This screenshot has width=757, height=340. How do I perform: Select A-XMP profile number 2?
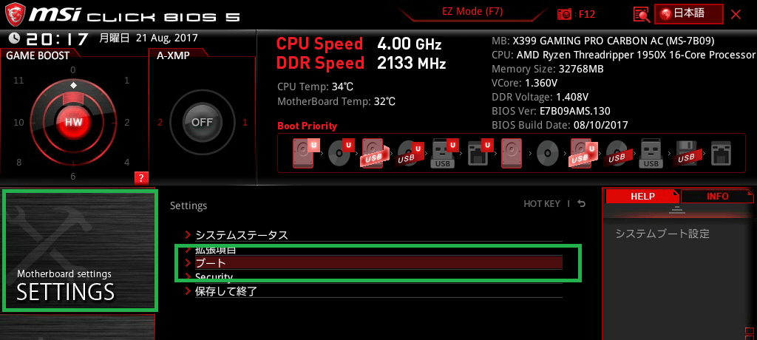click(160, 123)
